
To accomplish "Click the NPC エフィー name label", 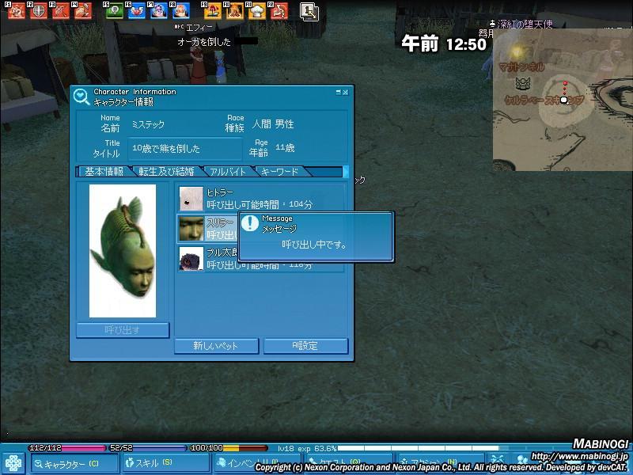I will [x=193, y=28].
